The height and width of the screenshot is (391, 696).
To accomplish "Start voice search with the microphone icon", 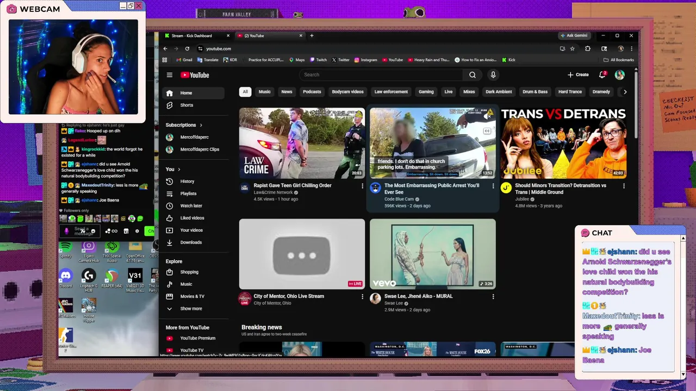I will click(493, 75).
